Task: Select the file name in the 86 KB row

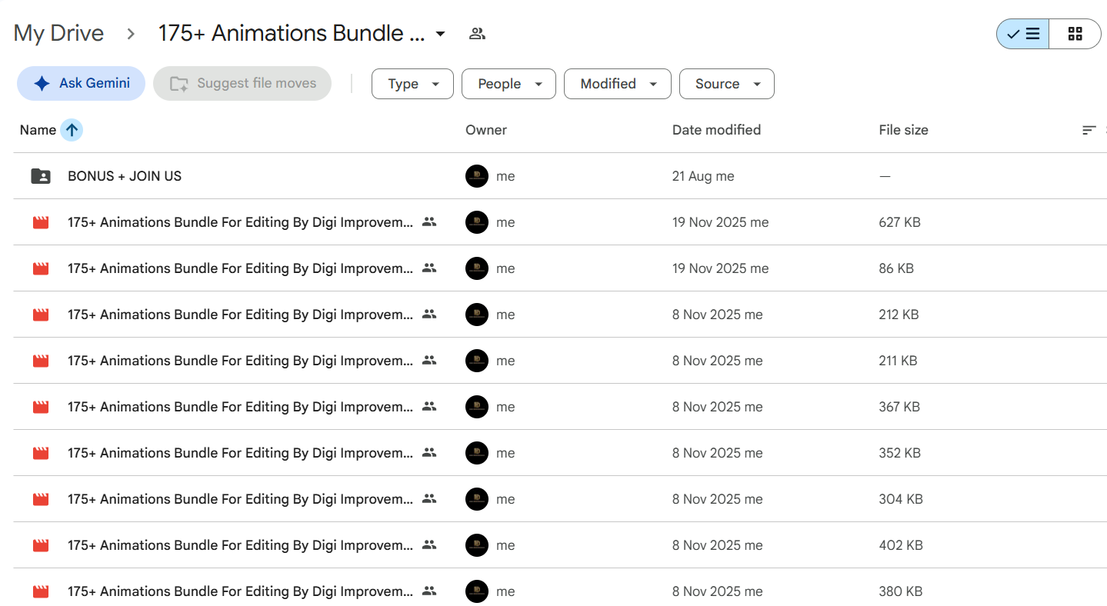Action: 240,268
